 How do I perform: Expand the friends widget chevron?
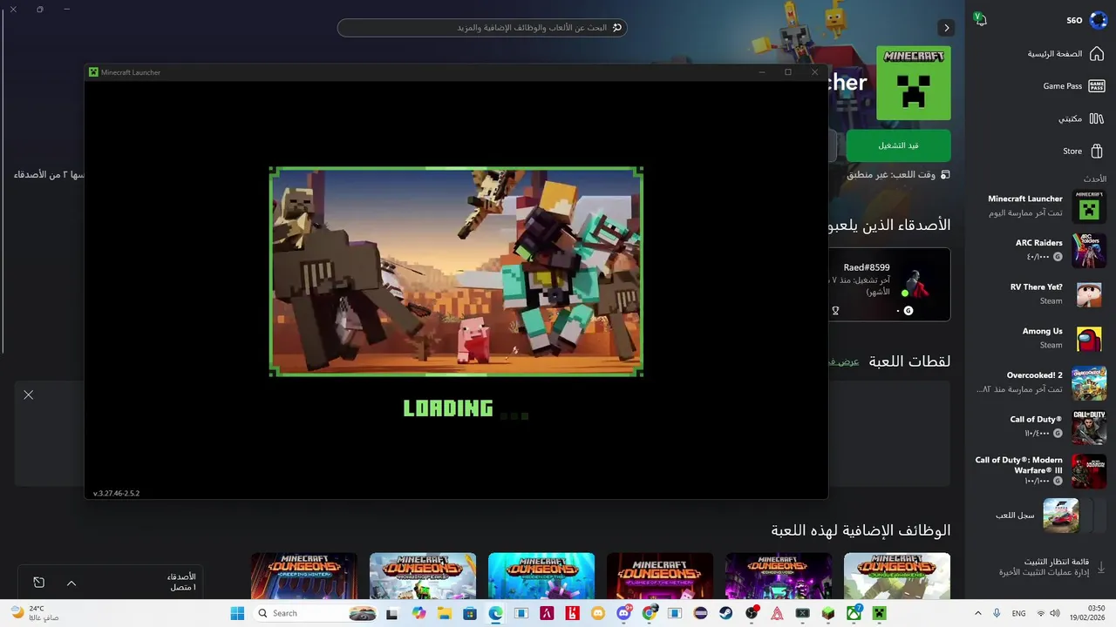(71, 583)
